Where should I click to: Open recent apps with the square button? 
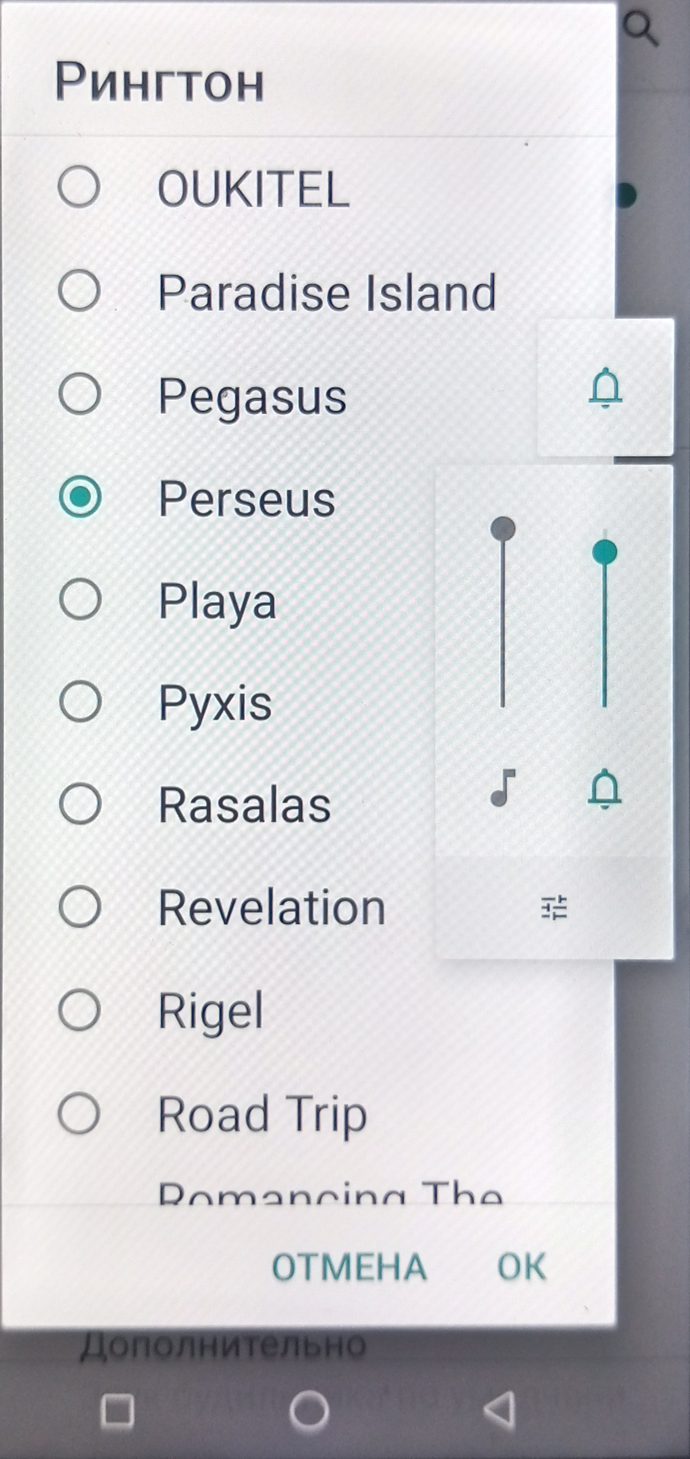[117, 1411]
